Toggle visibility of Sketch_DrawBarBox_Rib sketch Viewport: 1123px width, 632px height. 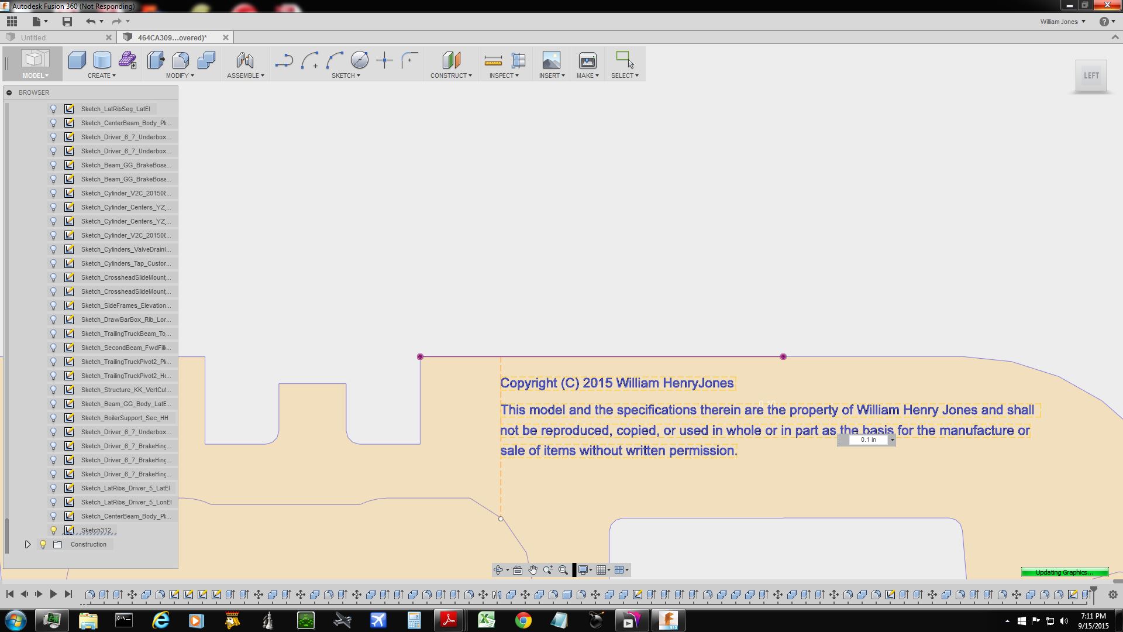(53, 320)
